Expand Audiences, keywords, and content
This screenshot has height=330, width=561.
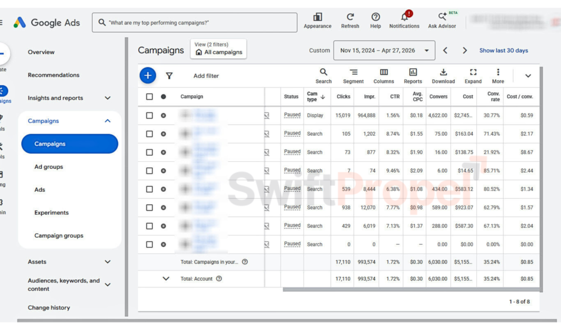click(x=108, y=285)
